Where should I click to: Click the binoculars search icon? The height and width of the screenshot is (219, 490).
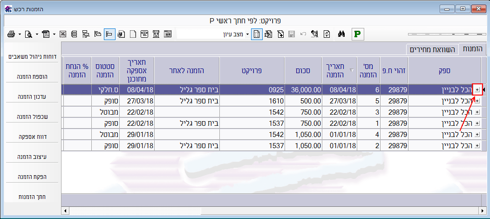341,34
